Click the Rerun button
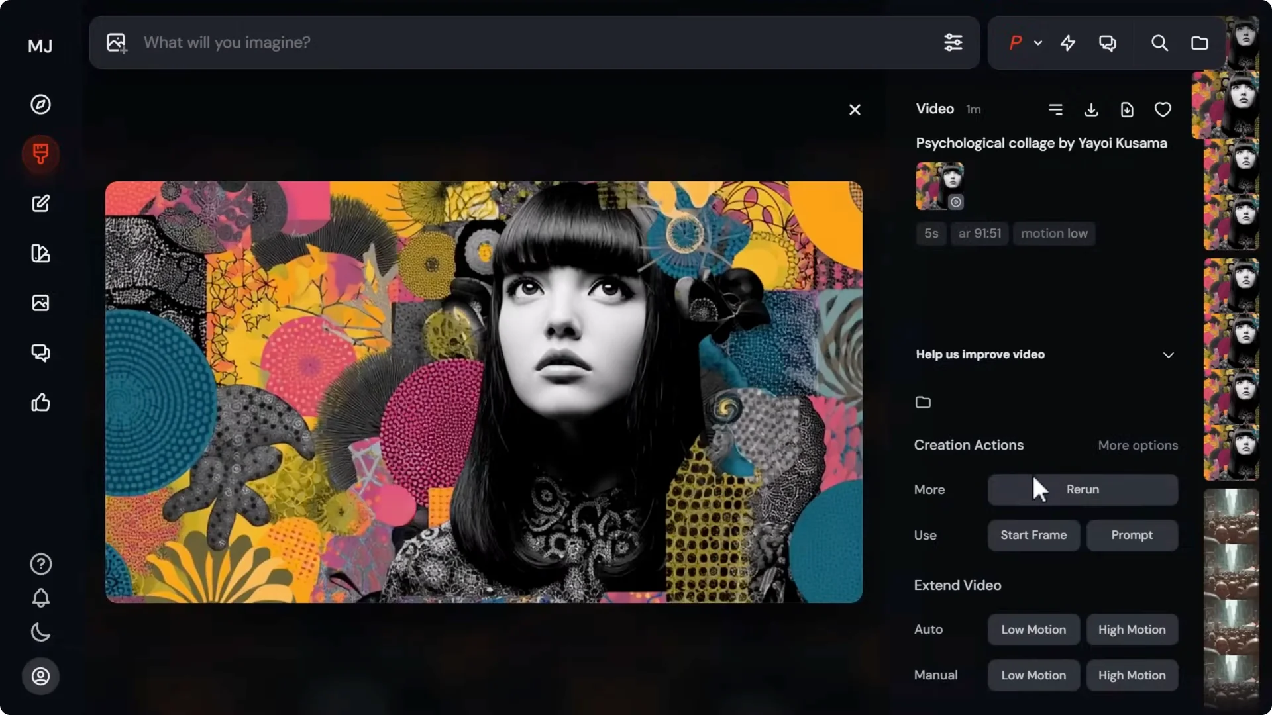The width and height of the screenshot is (1272, 715). click(1083, 489)
